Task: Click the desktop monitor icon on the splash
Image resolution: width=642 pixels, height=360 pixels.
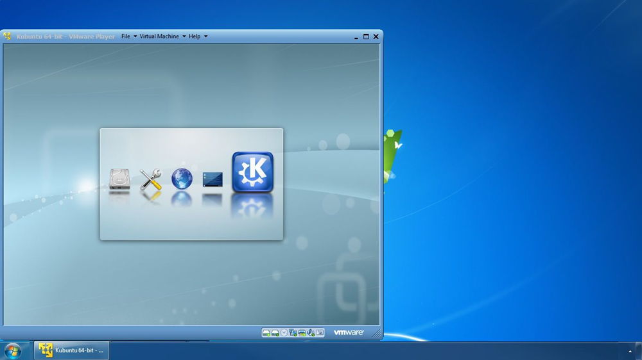Action: click(213, 179)
